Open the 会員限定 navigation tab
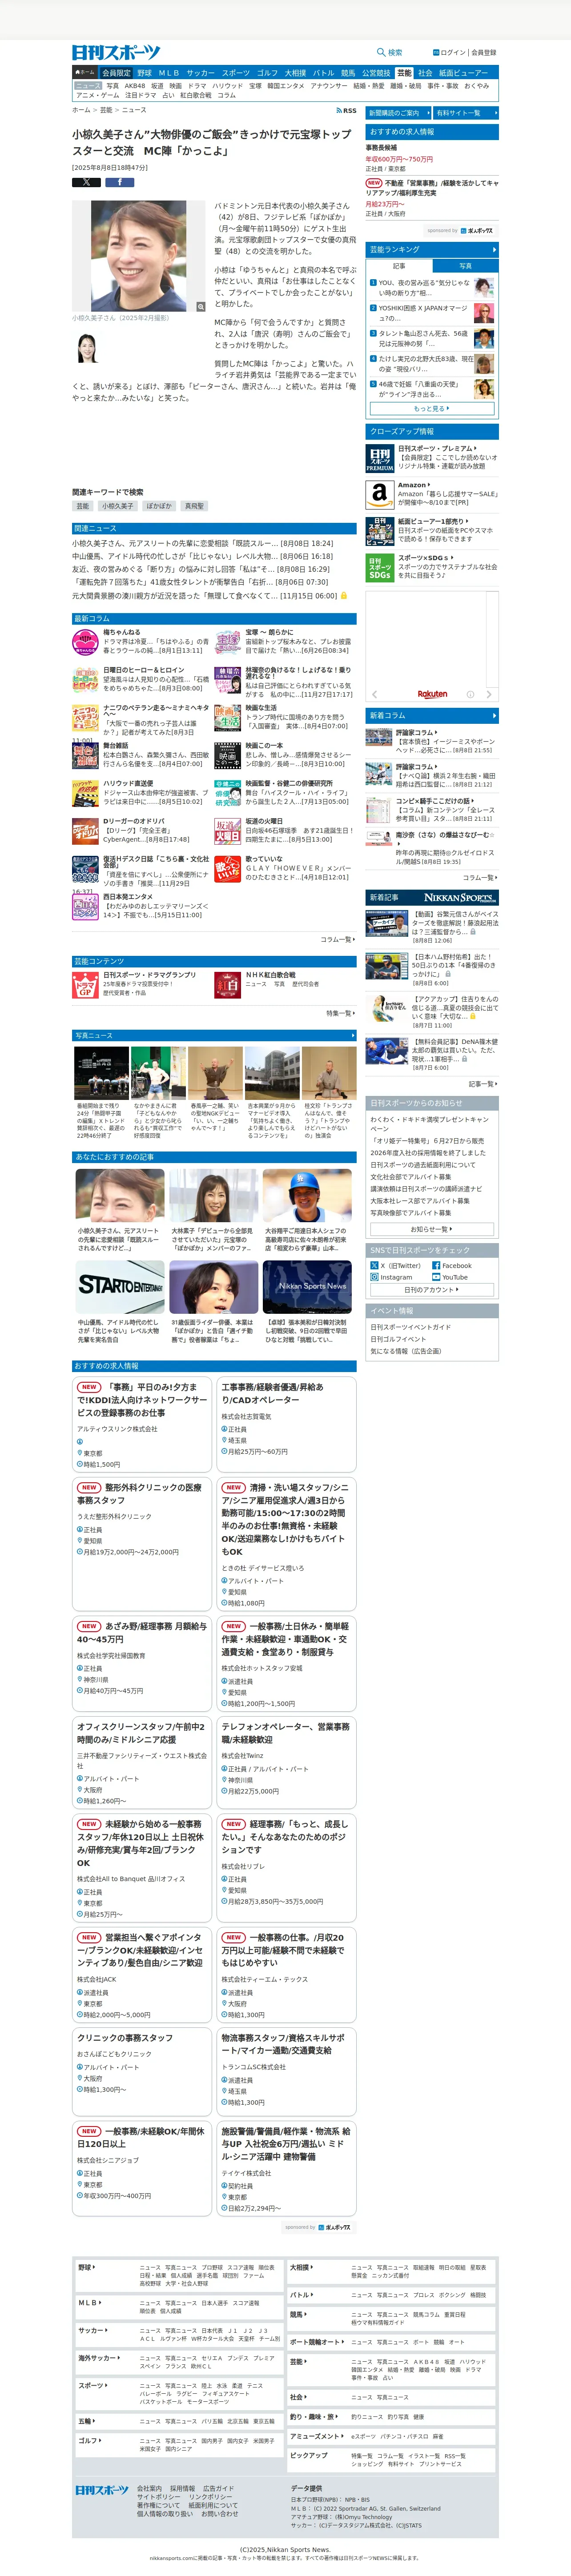This screenshot has height=2576, width=571. [x=116, y=73]
